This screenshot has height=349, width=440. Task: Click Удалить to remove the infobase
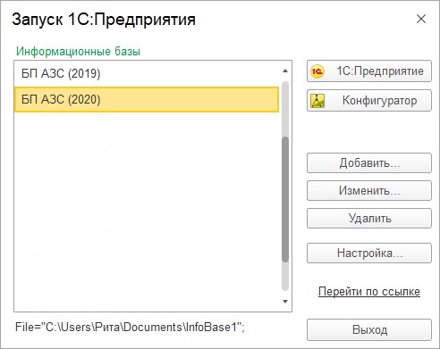[x=369, y=219]
